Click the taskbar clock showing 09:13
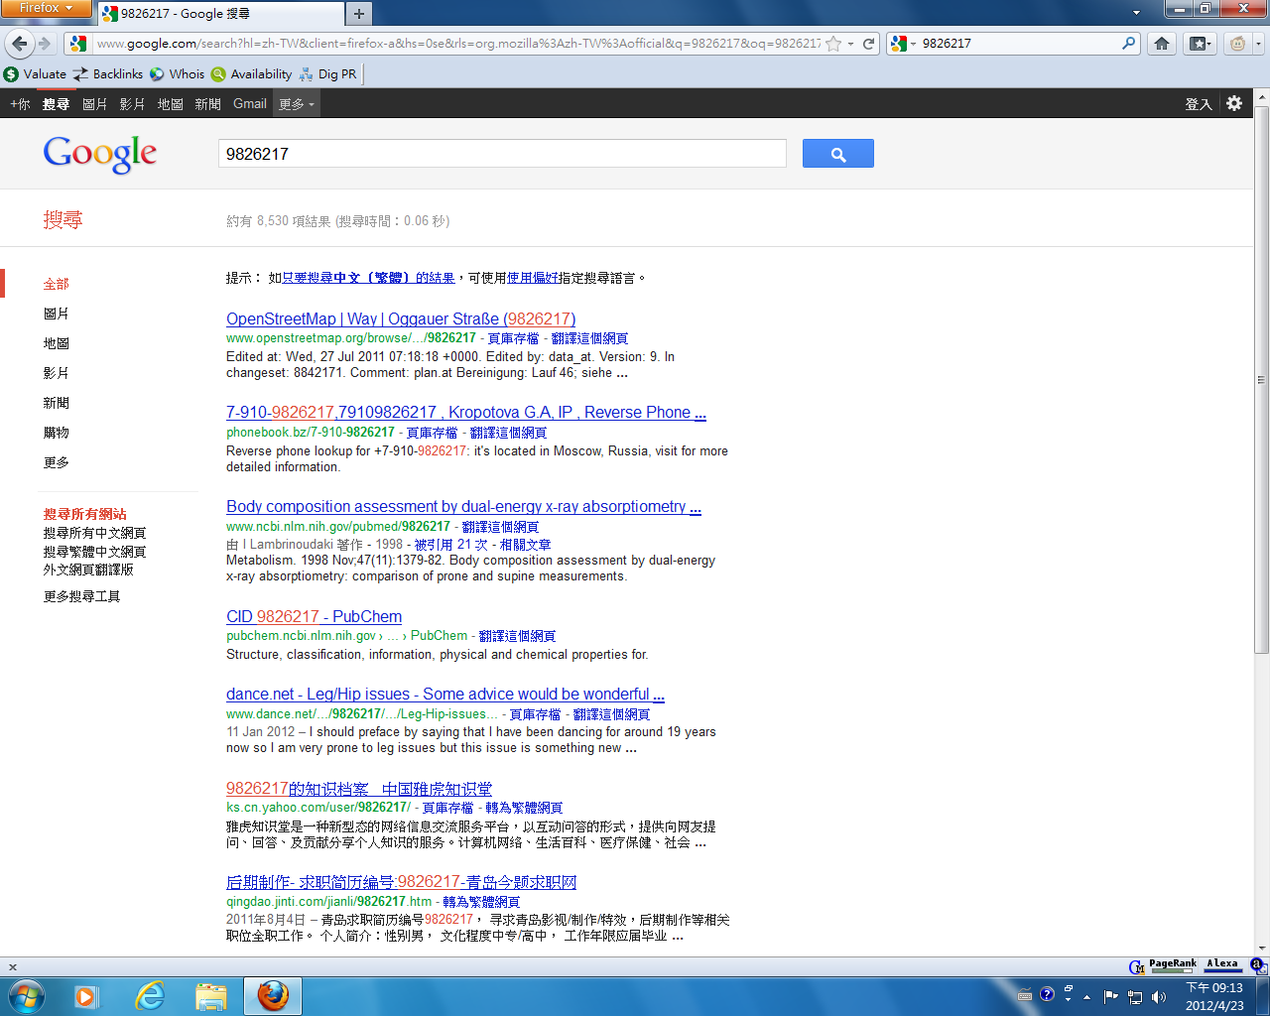The width and height of the screenshot is (1270, 1016). (1214, 996)
